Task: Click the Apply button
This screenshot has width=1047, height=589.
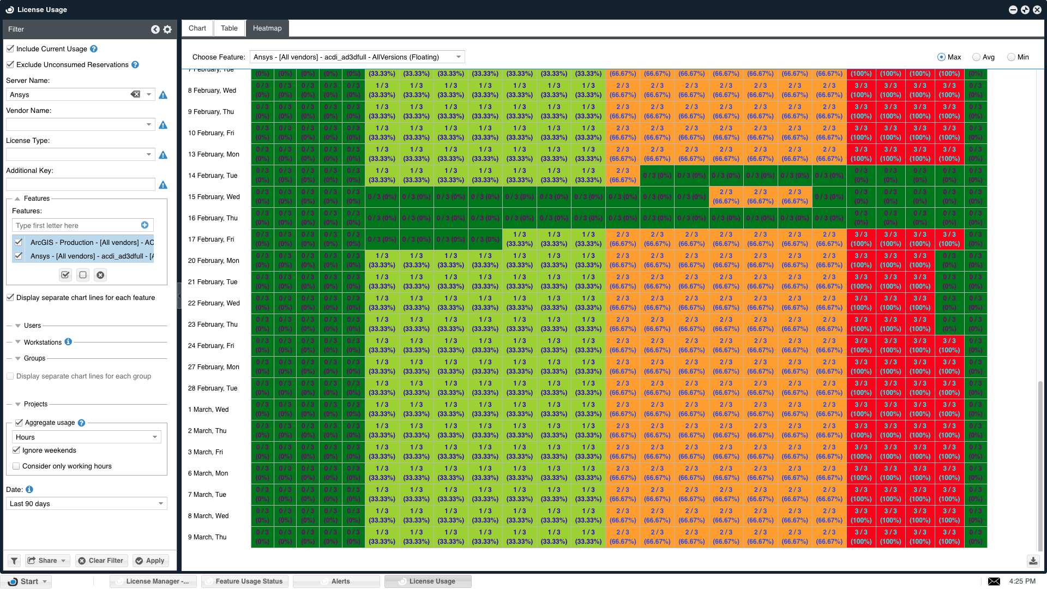Action: [x=150, y=561]
